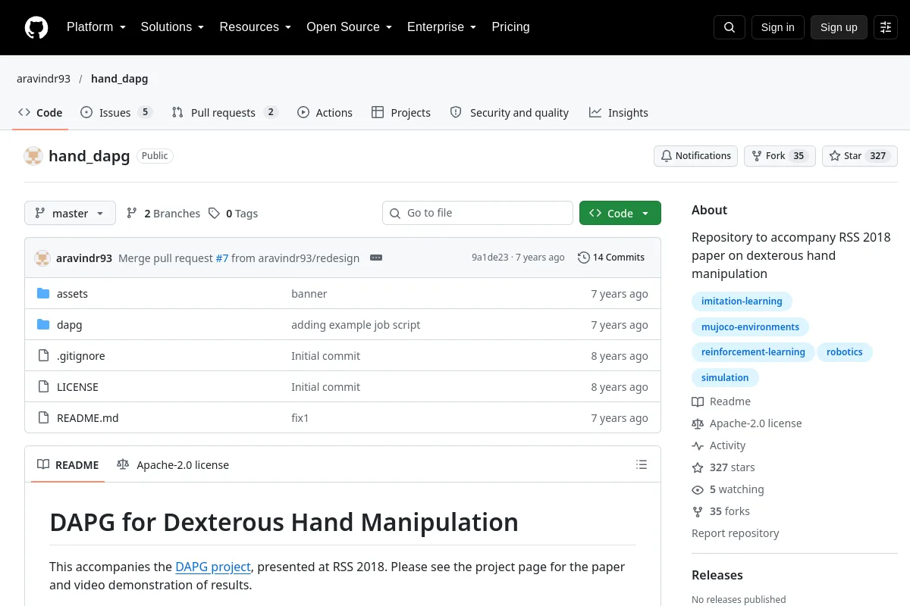Open the 'fix1' commit message
This screenshot has width=910, height=606.
point(300,418)
